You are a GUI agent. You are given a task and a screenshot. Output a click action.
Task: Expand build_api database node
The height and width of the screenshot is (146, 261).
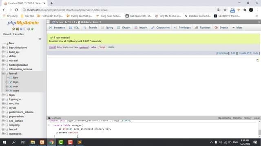[3, 52]
